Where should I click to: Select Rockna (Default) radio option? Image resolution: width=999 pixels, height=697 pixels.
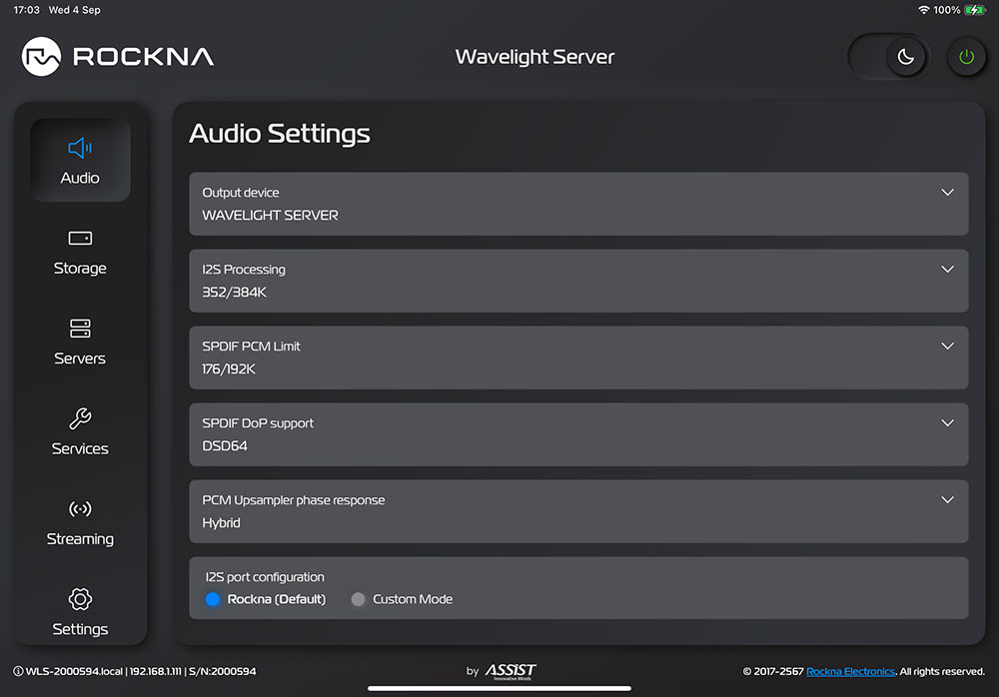tap(212, 599)
